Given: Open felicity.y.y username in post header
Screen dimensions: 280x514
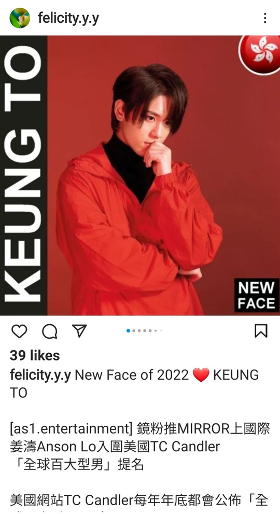Looking at the screenshot, I should click(68, 18).
